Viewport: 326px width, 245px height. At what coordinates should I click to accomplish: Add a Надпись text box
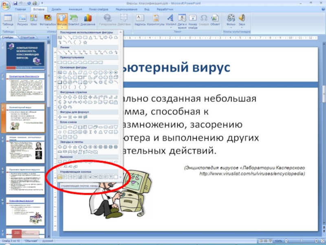(x=140, y=20)
